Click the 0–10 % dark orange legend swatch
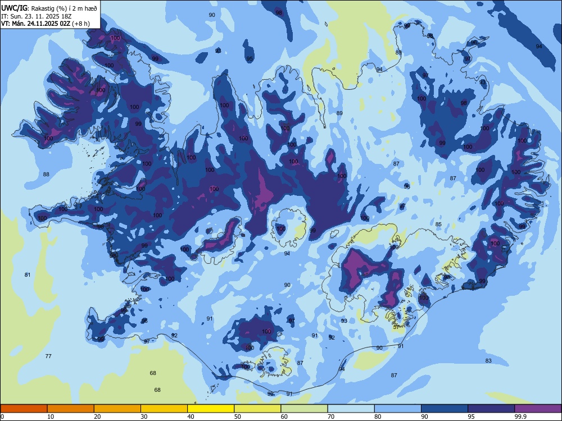Screen dimensions: 562x421 [x=24, y=409]
